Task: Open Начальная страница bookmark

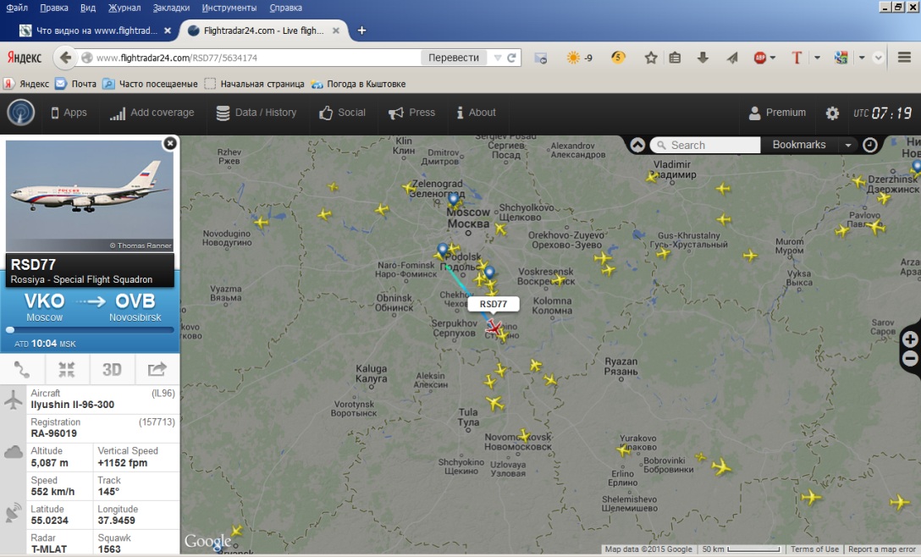Action: pos(254,84)
